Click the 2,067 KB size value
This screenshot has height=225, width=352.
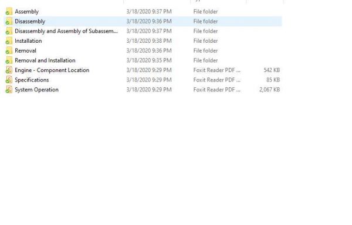[x=270, y=90]
